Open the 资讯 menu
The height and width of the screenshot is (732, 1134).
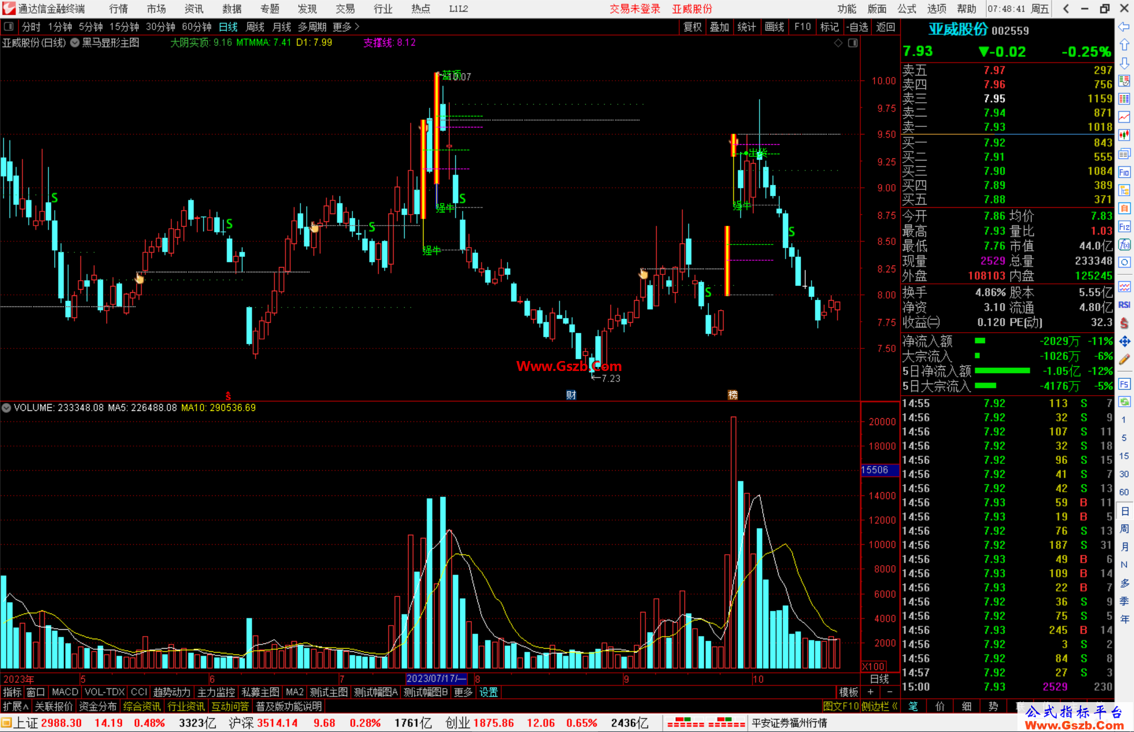pyautogui.click(x=194, y=8)
